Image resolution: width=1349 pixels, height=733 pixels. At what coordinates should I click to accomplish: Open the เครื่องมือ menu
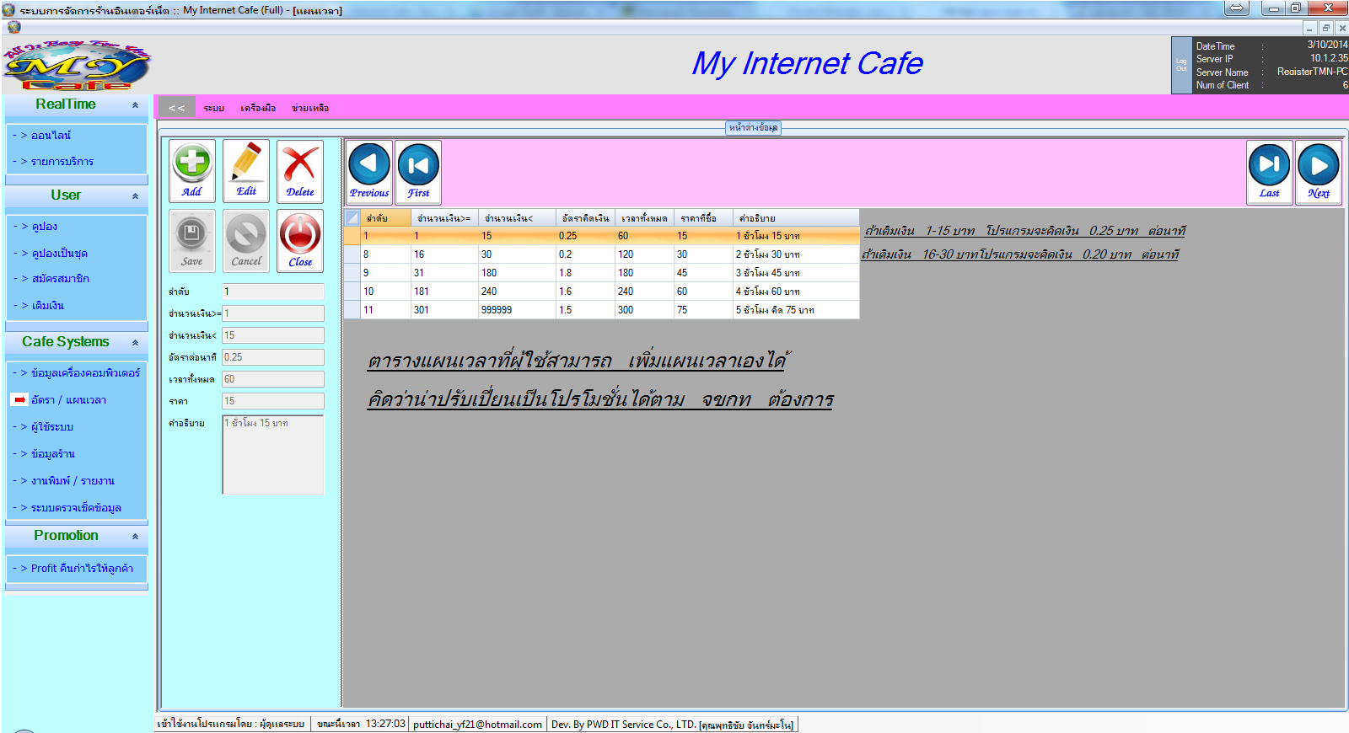258,108
